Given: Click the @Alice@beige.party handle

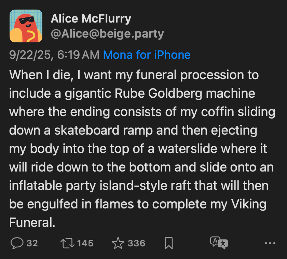Looking at the screenshot, I should tap(107, 34).
